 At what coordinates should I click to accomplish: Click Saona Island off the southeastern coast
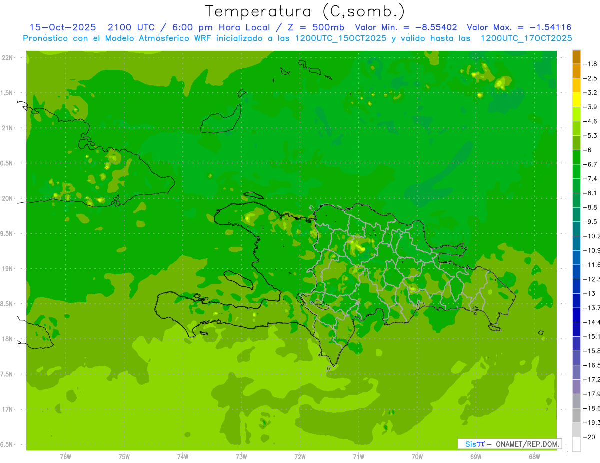point(495,328)
